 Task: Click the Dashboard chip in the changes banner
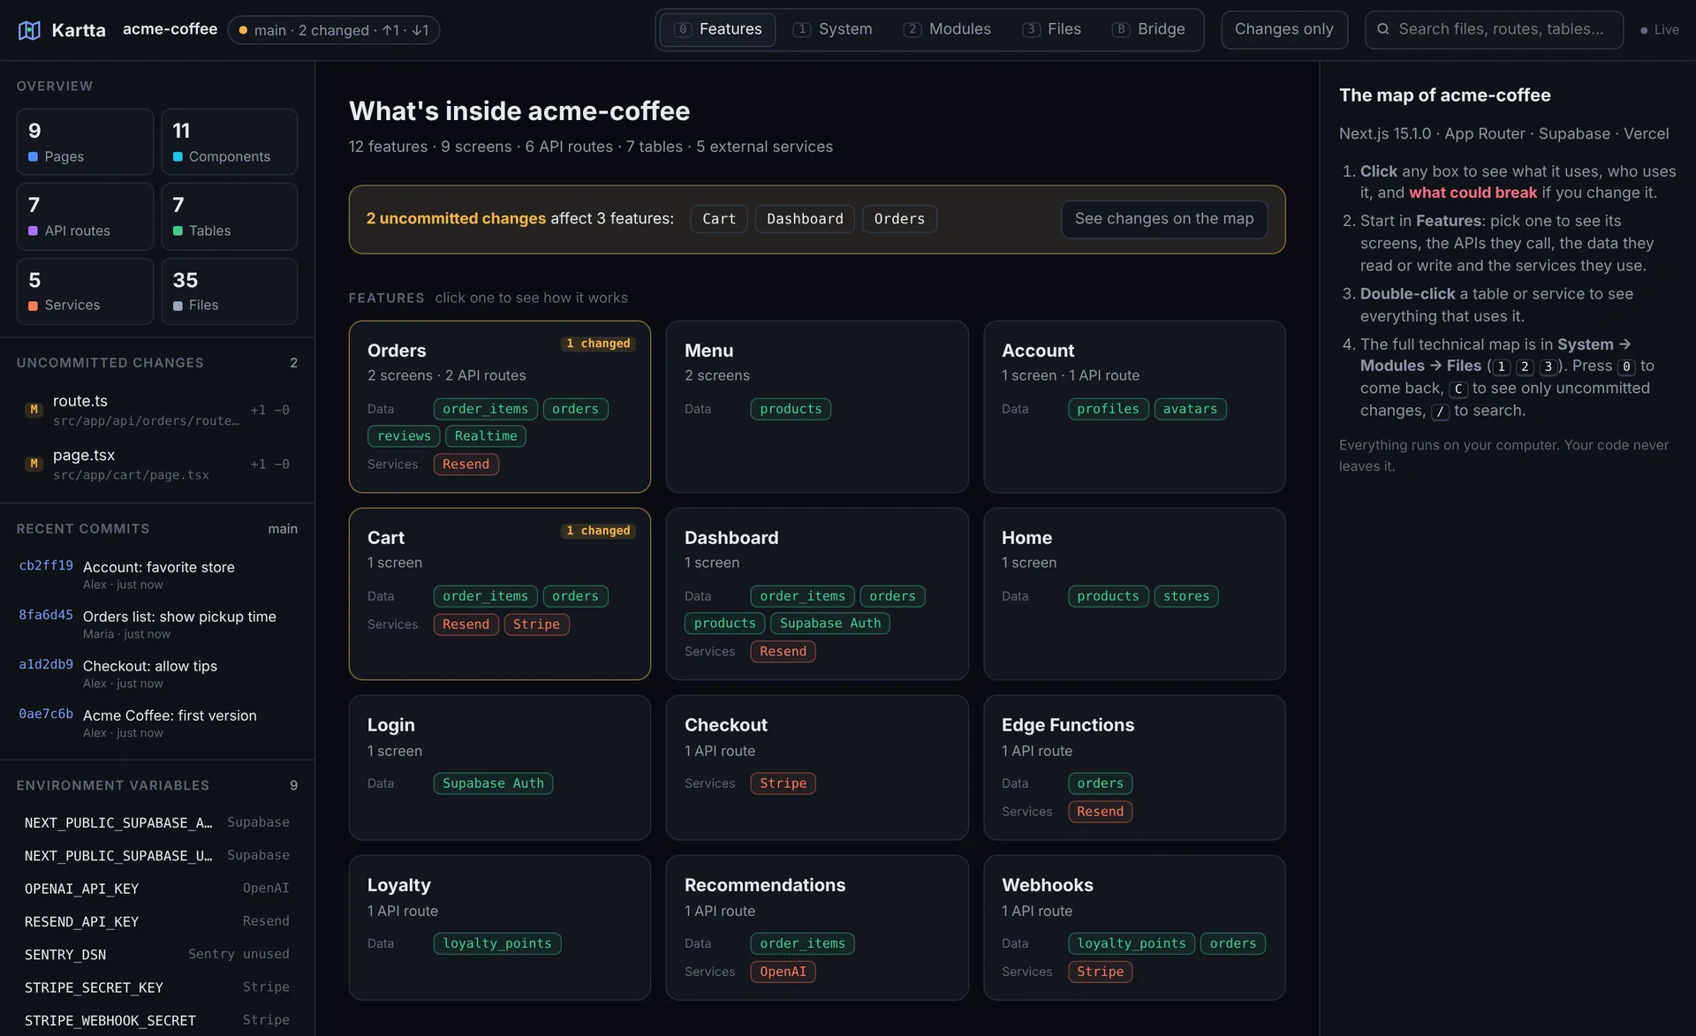[x=805, y=219]
